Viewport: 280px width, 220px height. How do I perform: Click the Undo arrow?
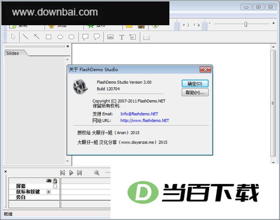[x=185, y=24]
